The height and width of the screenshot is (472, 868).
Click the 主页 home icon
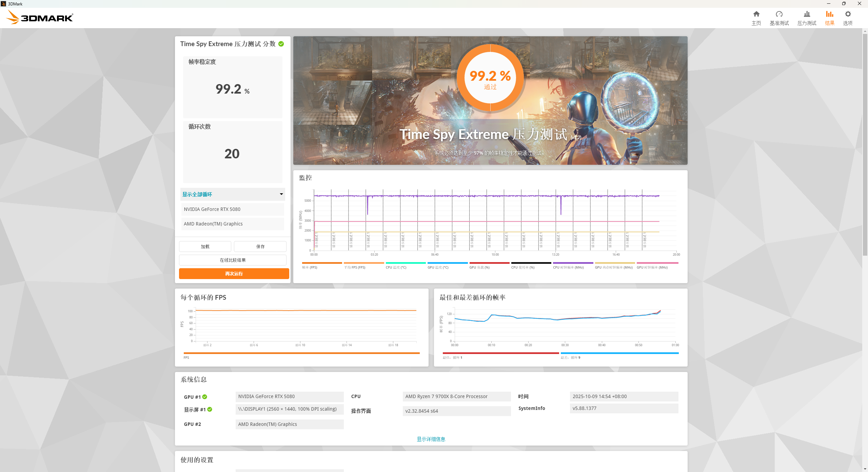coord(756,14)
